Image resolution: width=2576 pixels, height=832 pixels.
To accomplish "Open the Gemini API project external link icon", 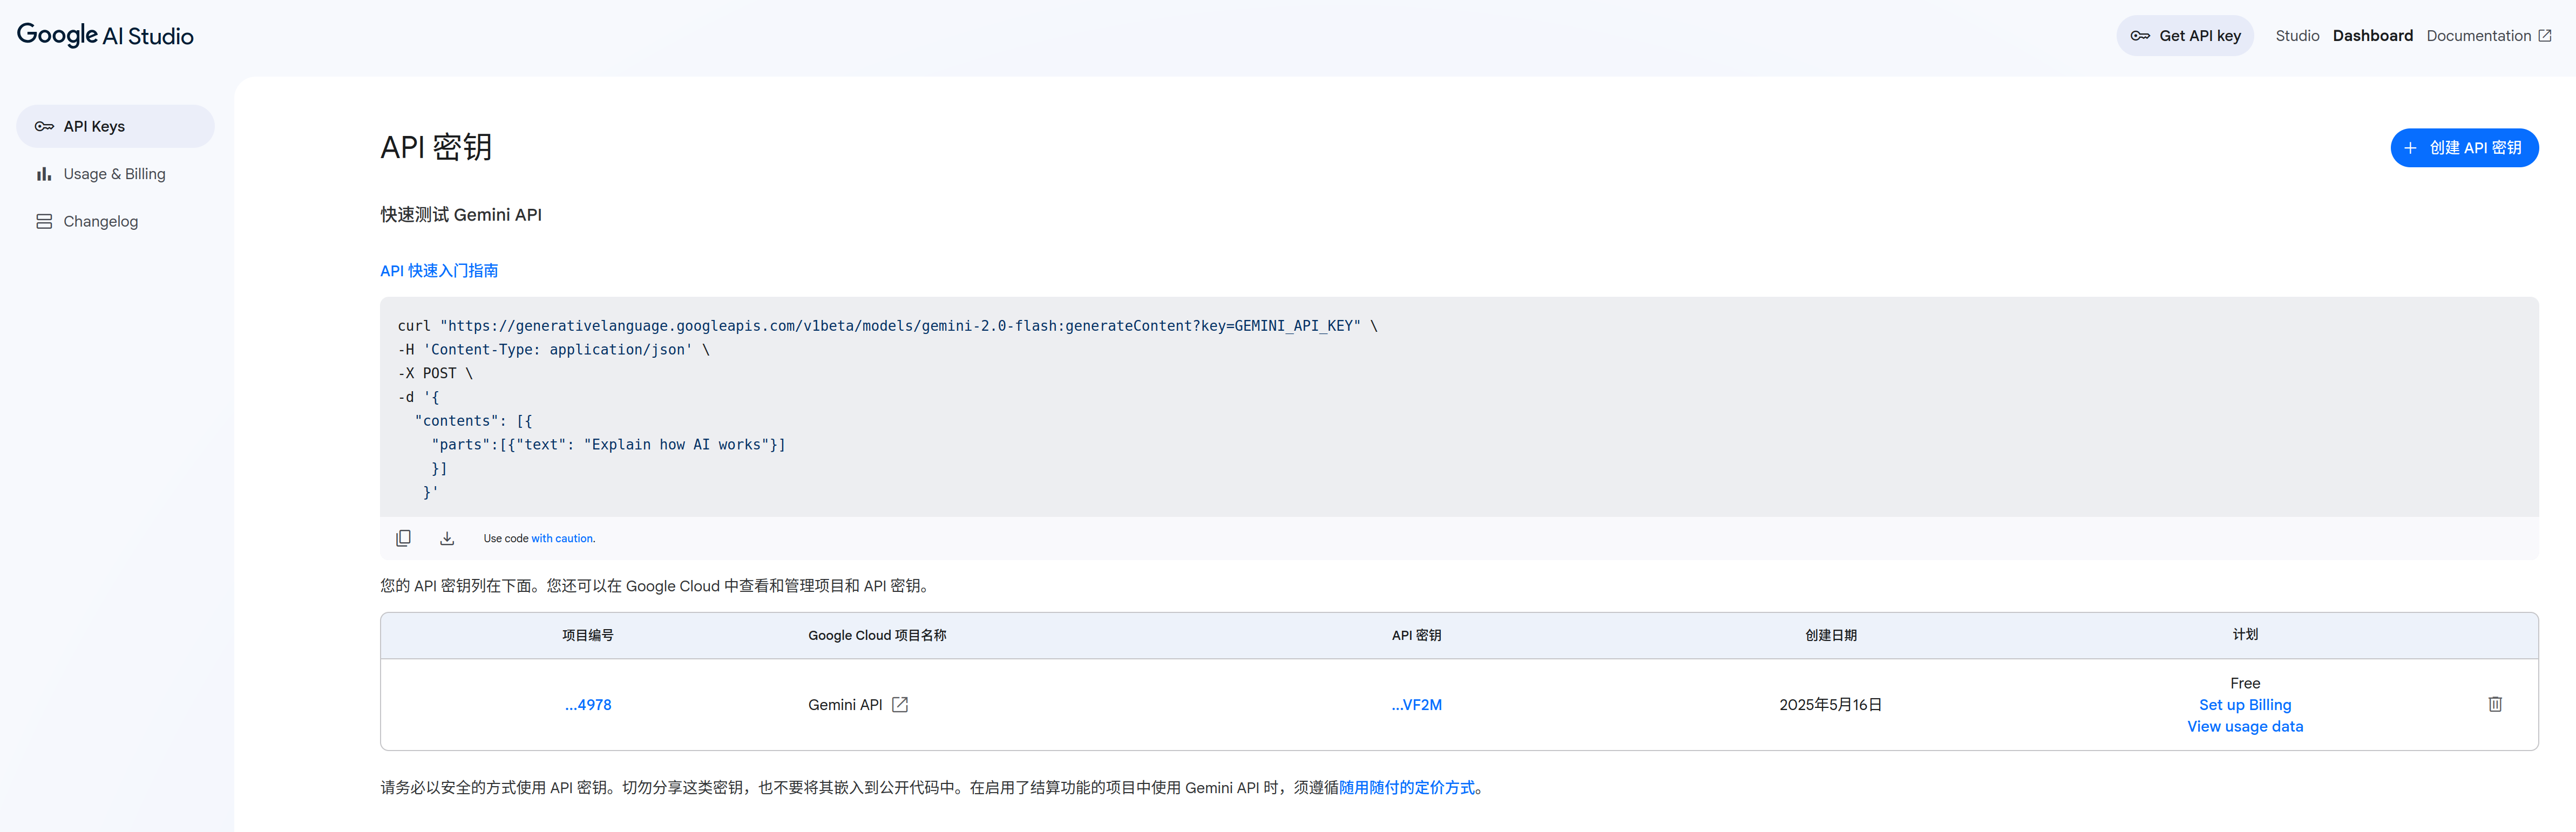I will [x=900, y=705].
